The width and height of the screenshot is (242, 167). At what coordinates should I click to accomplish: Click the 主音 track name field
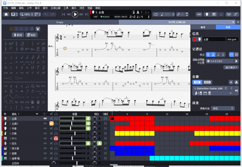pyautogui.click(x=214, y=39)
